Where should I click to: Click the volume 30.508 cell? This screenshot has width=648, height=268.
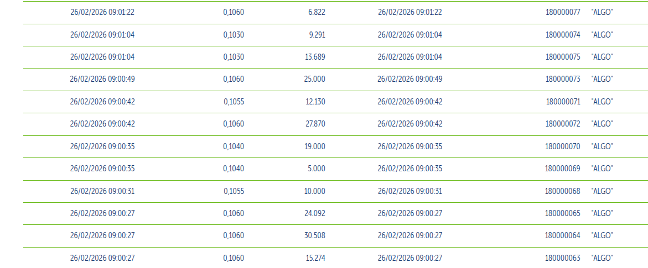click(x=314, y=236)
